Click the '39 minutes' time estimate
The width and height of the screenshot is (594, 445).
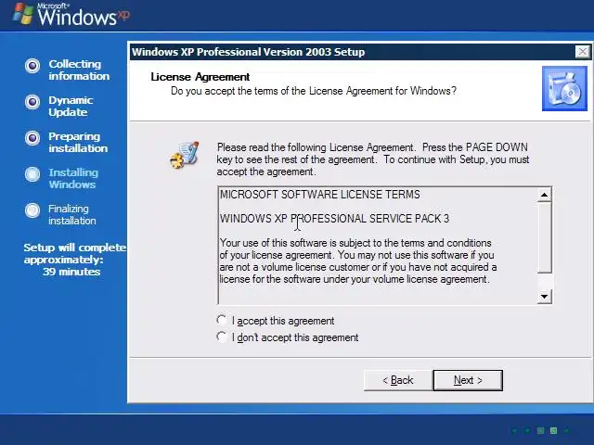(71, 272)
